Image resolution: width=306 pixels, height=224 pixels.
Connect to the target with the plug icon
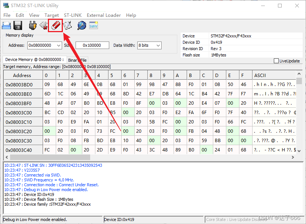[x=32, y=25]
